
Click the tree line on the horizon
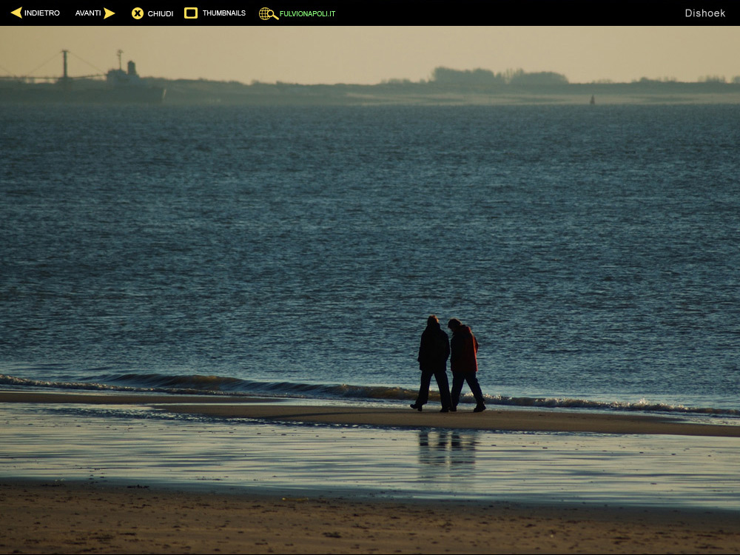499,76
